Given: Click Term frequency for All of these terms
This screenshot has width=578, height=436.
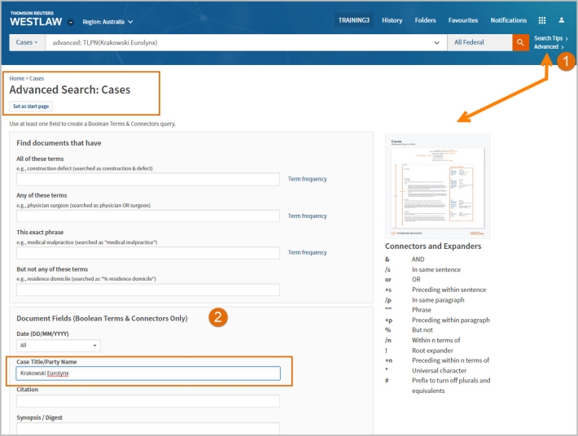Looking at the screenshot, I should (307, 179).
